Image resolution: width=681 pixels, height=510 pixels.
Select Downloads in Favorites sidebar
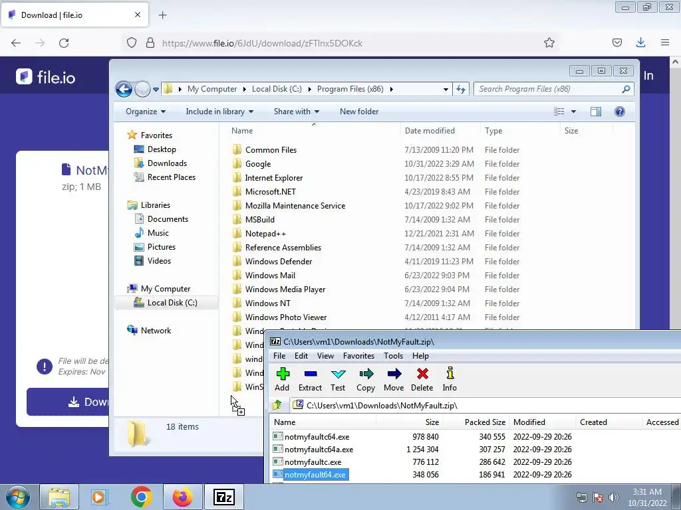point(167,163)
